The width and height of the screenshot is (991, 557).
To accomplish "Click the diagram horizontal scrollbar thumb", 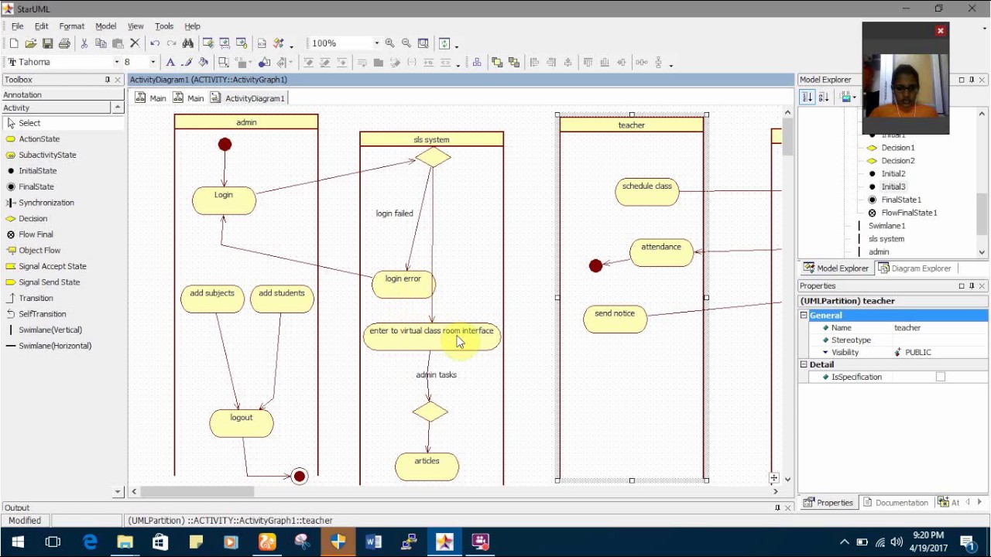I will pyautogui.click(x=197, y=491).
